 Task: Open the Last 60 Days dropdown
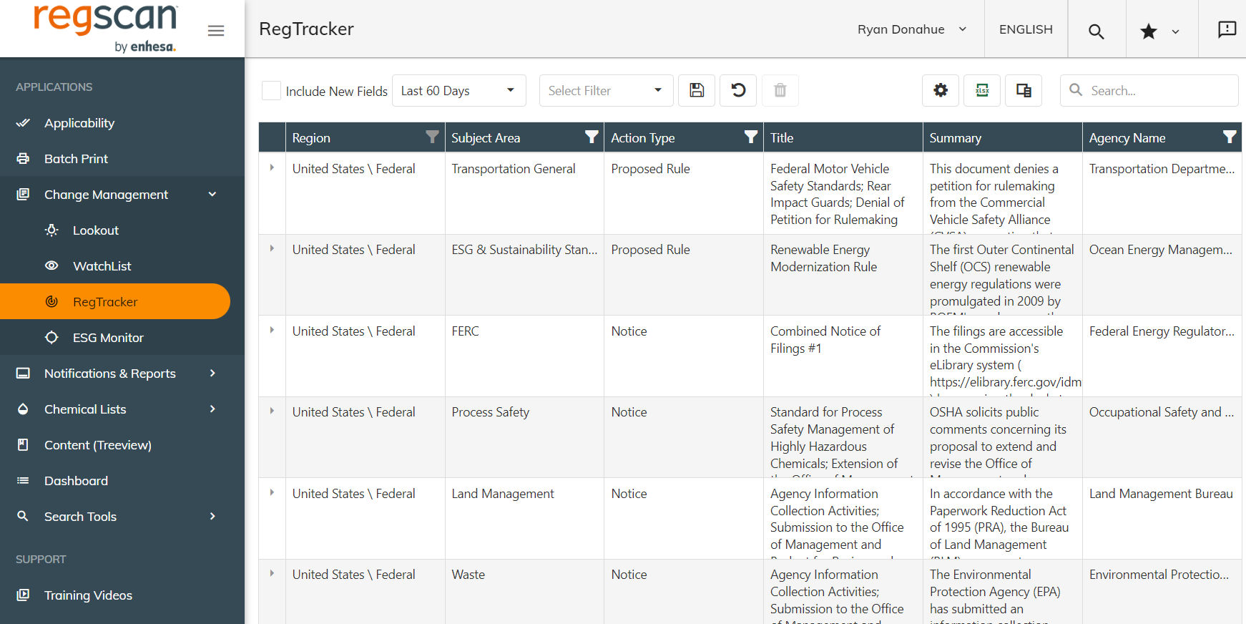tap(458, 91)
